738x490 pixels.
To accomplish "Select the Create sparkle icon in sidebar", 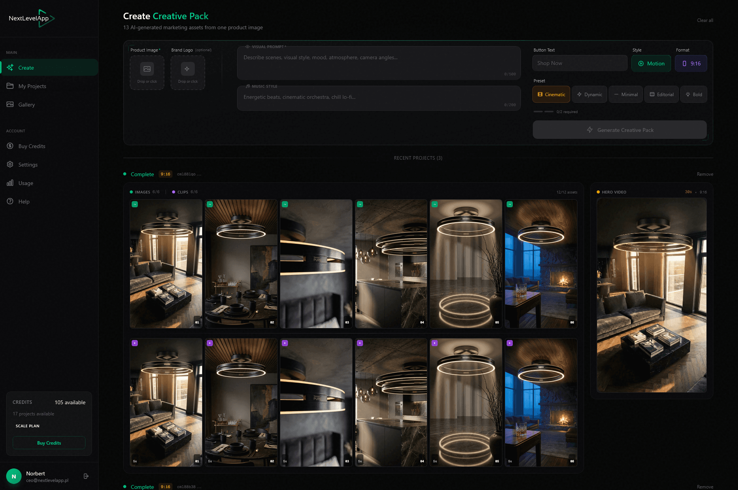I will click(10, 67).
